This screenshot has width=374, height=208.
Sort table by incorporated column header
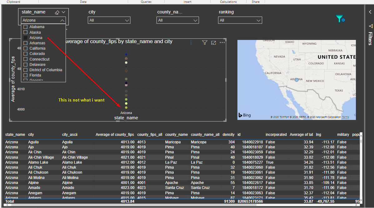click(x=276, y=135)
